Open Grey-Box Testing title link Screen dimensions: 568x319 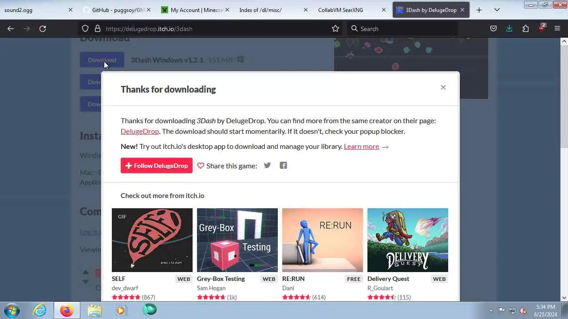coord(221,279)
